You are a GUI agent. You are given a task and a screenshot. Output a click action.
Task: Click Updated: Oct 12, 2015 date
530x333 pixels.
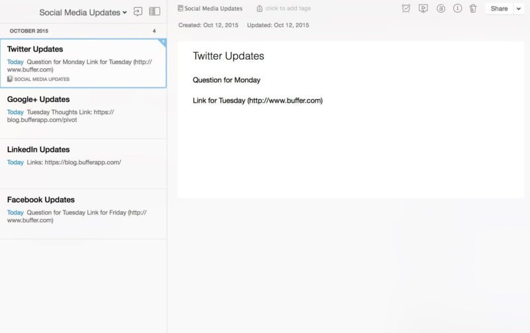coord(278,25)
